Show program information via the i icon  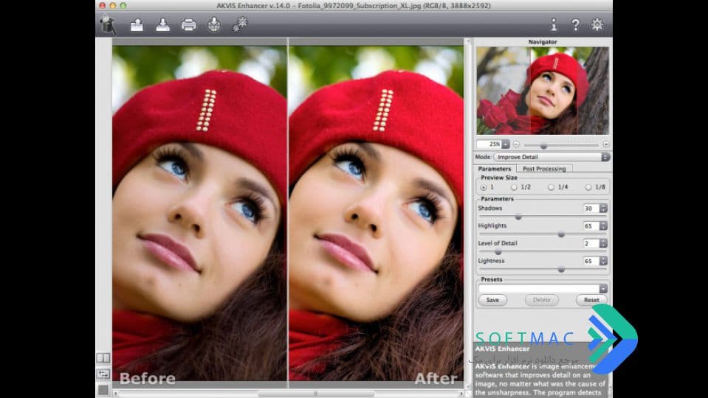pos(554,25)
